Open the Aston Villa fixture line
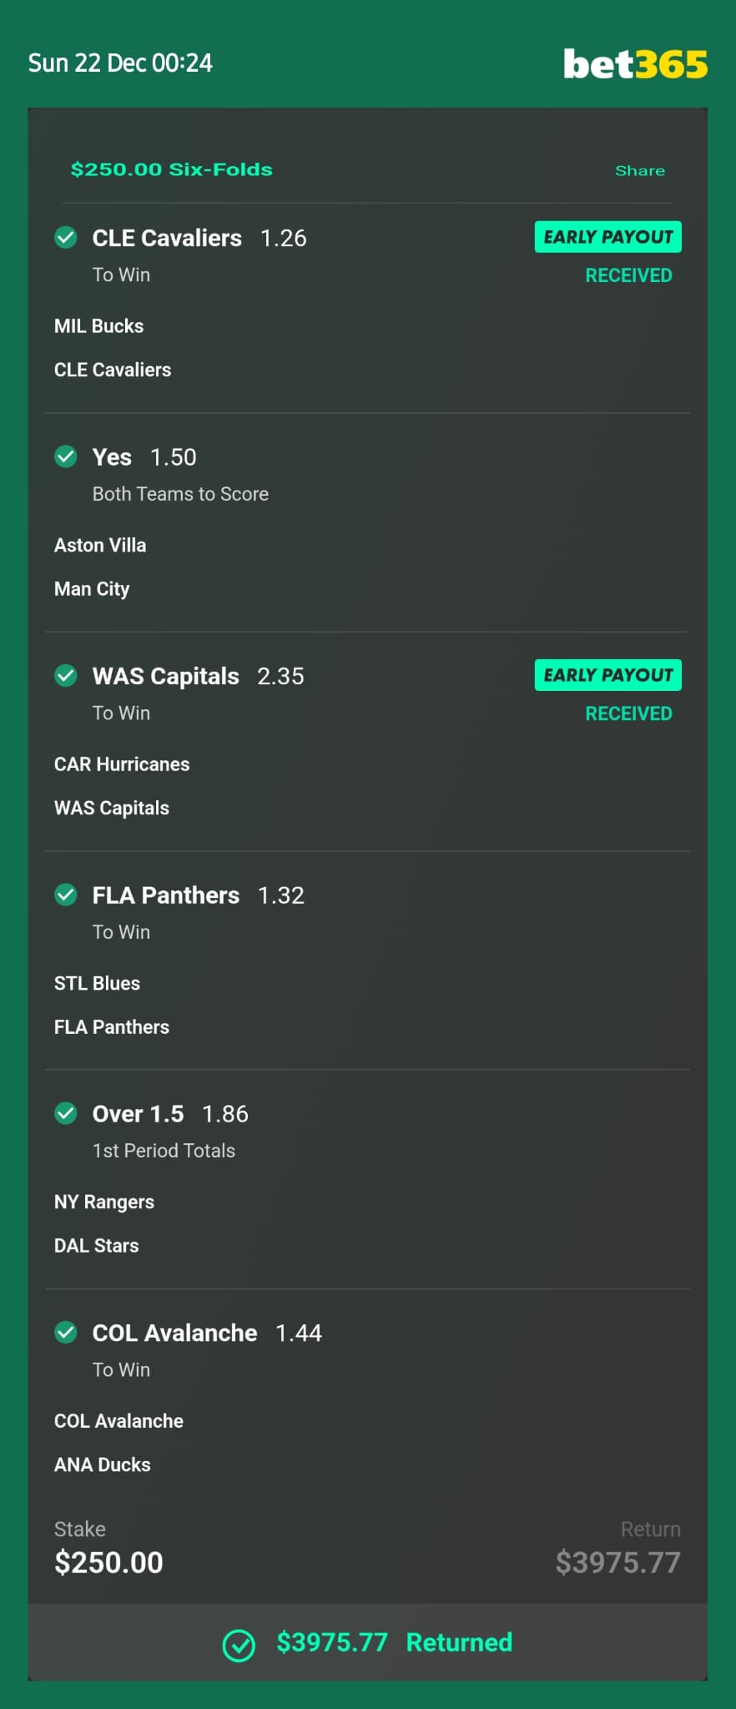 tap(100, 545)
